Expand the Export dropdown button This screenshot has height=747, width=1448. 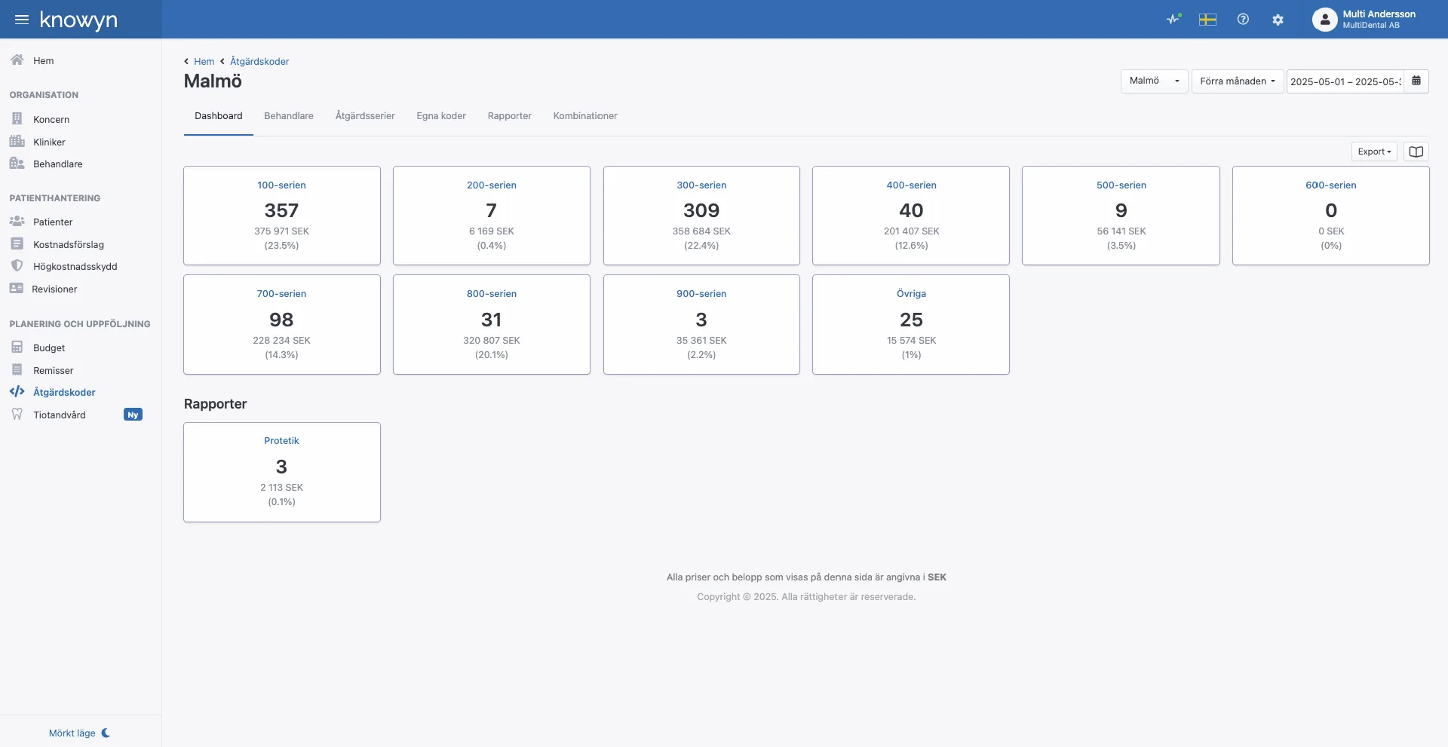[x=1373, y=152]
